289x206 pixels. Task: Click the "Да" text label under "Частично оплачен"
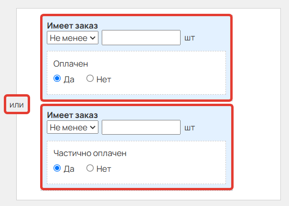coord(69,169)
